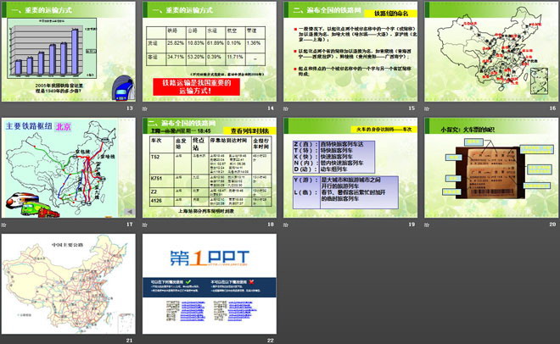560x344 pixels.
Task: Click the slide number label 14
Action: 271,108
